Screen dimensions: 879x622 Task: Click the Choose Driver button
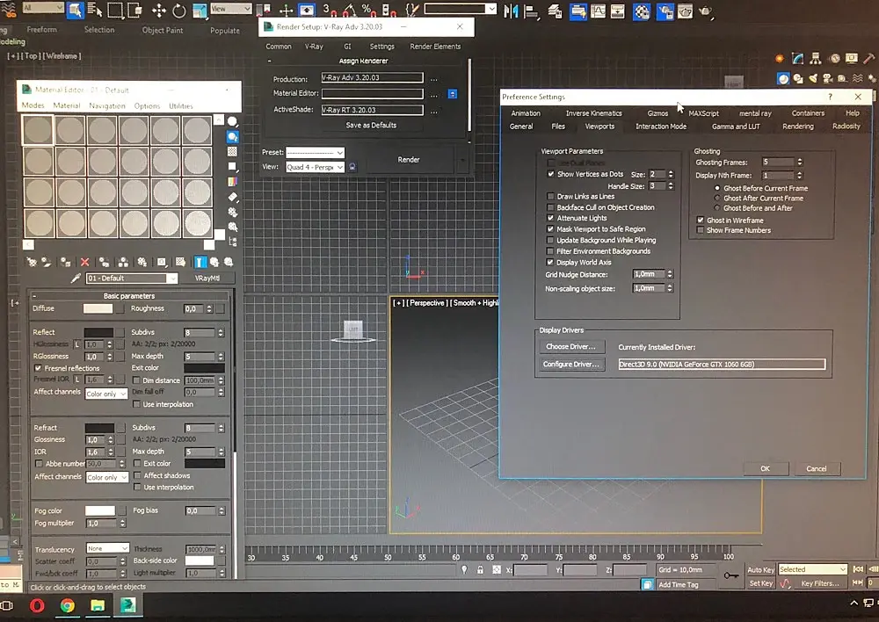570,346
